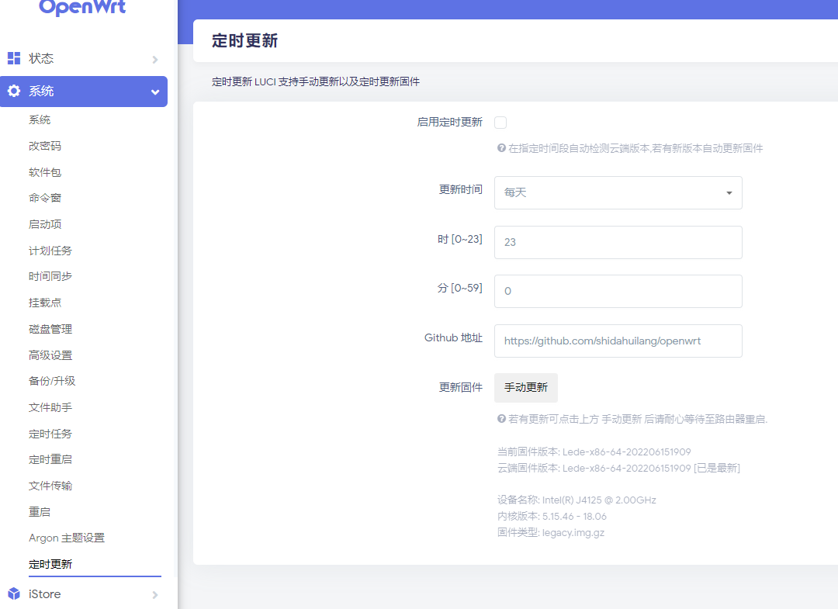The image size is (838, 609).
Task: Open the 备份/升级 page
Action: coord(47,380)
